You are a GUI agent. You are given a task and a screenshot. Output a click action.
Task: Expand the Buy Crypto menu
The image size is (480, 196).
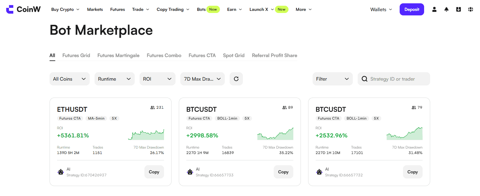tap(65, 9)
